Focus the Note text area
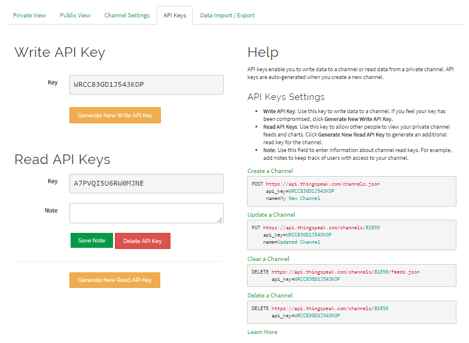The image size is (469, 343). click(x=147, y=213)
